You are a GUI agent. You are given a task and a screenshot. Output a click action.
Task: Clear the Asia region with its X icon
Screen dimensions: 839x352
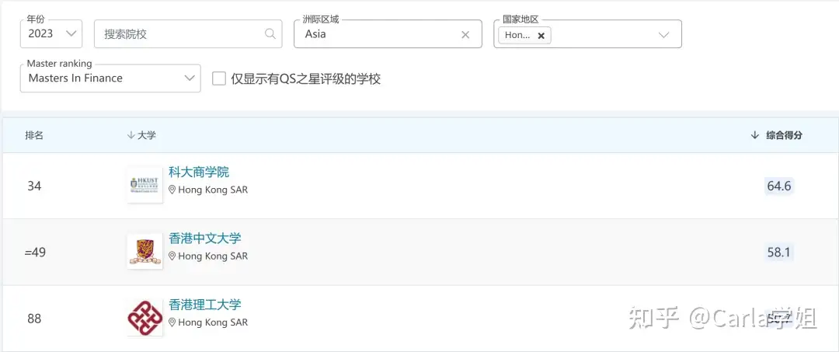pos(465,34)
